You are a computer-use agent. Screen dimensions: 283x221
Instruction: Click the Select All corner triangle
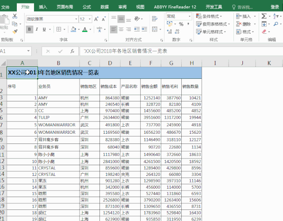coord(4,63)
